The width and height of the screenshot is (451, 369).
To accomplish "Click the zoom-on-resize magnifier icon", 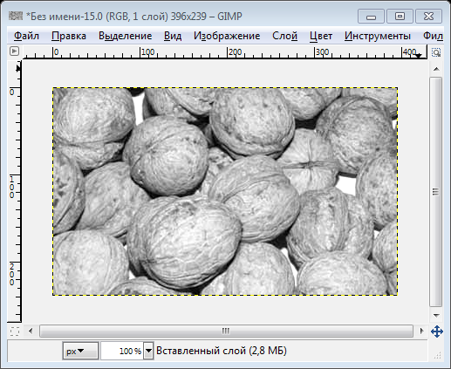I will (436, 52).
